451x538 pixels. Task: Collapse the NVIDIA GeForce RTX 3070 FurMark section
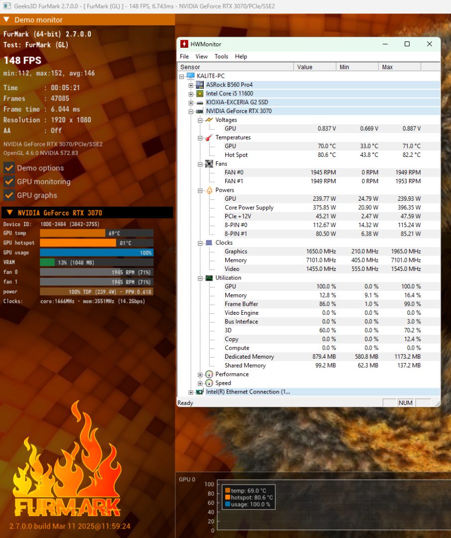10,212
